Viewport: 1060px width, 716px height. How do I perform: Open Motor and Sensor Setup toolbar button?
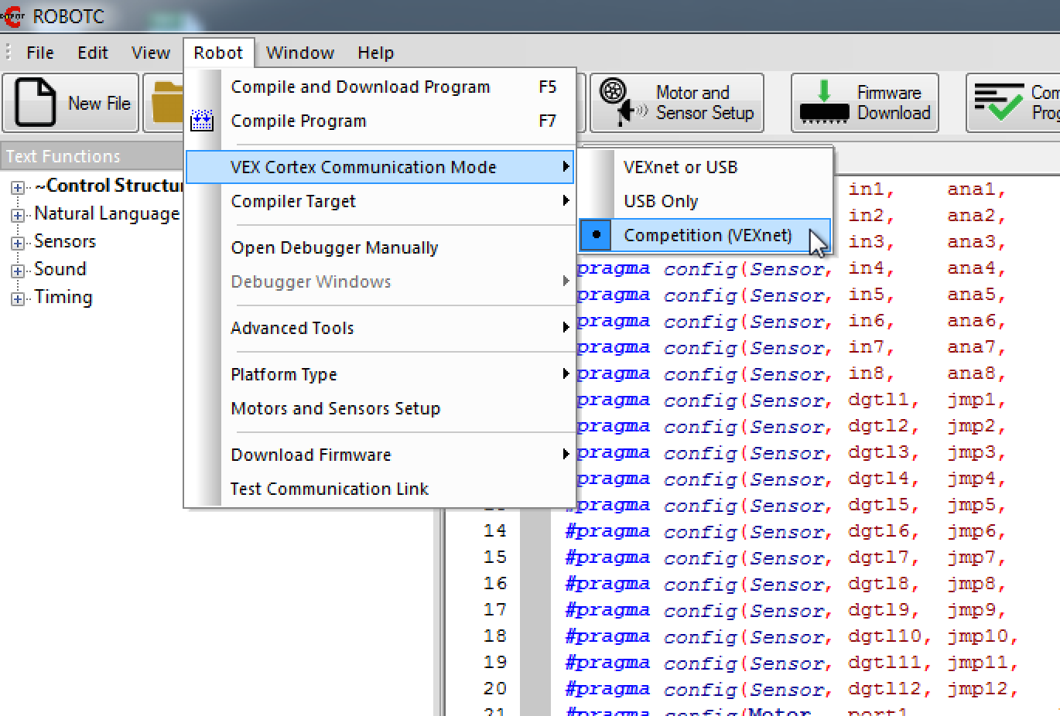tap(677, 103)
